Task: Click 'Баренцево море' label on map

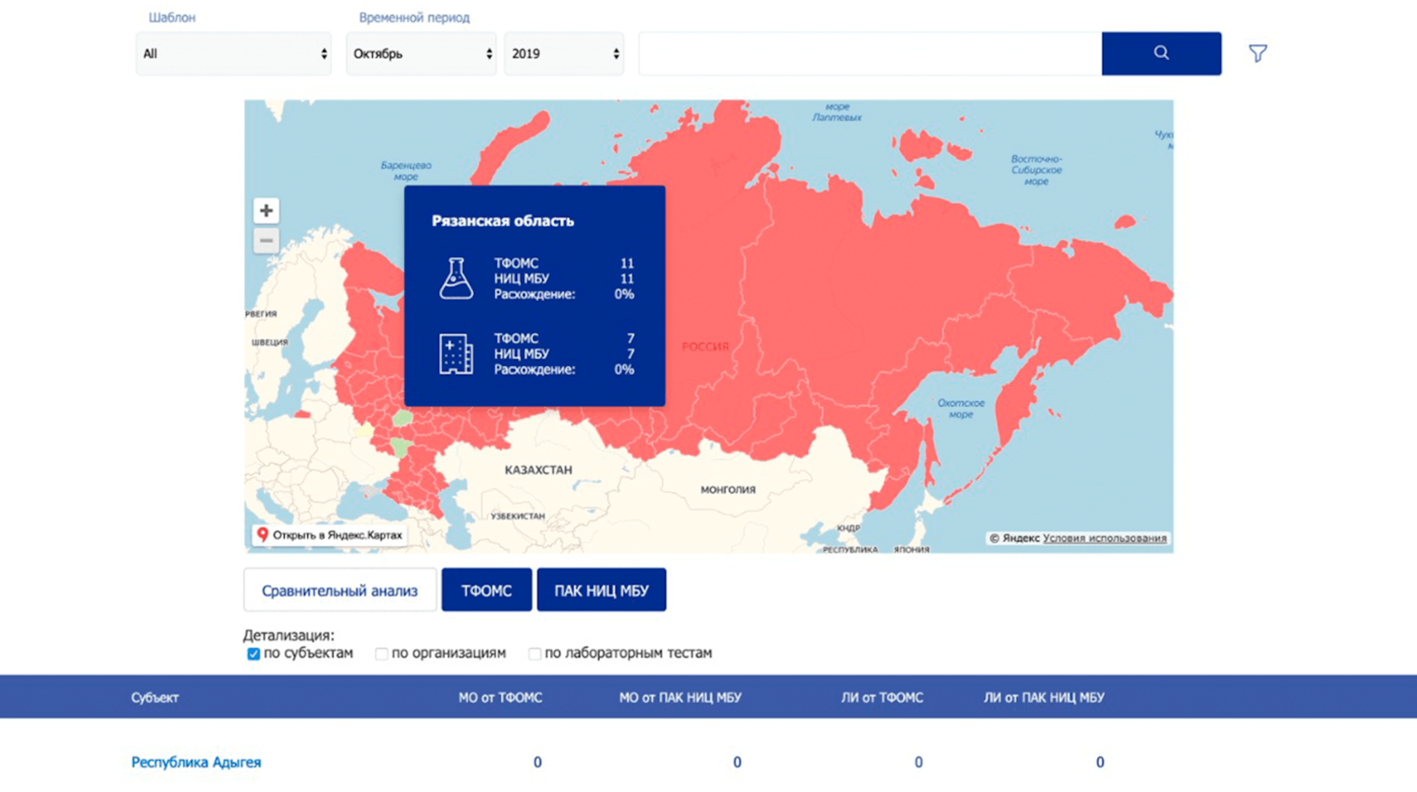Action: (406, 171)
